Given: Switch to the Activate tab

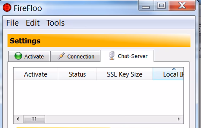Looking at the screenshot, I should [x=29, y=56].
